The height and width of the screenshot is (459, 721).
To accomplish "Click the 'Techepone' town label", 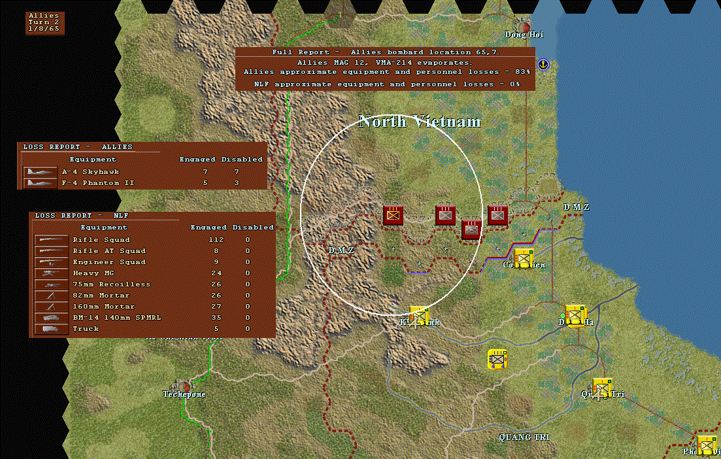I will click(x=184, y=394).
